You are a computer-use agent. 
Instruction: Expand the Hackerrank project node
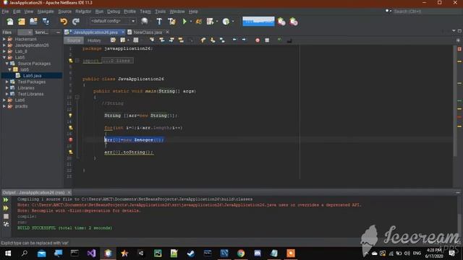4,39
